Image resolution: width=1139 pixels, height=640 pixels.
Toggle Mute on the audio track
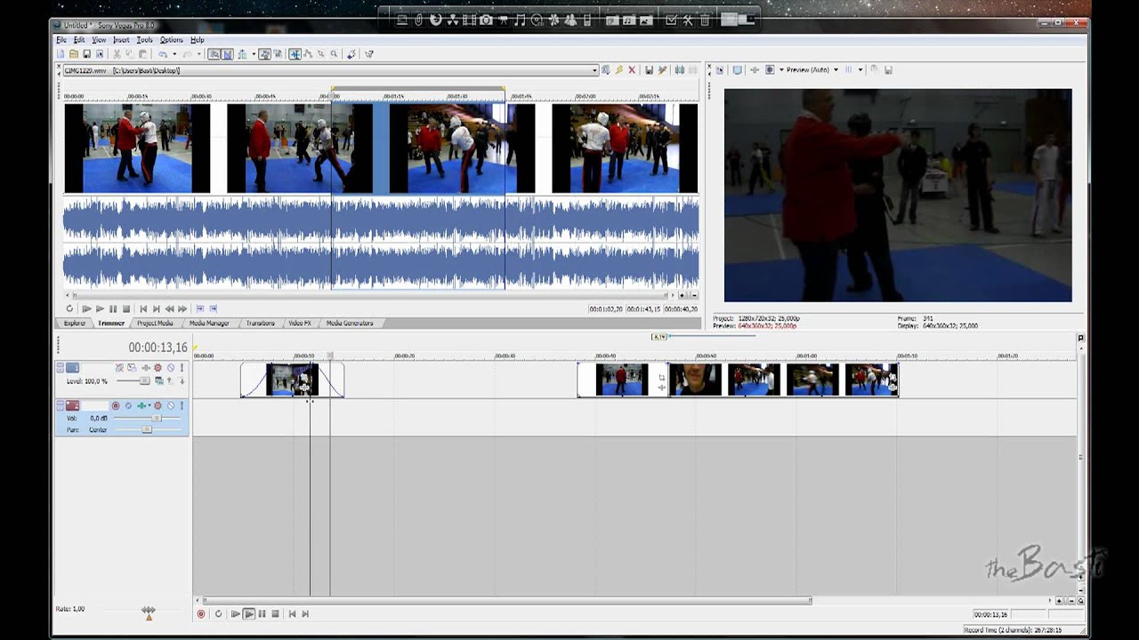[171, 405]
